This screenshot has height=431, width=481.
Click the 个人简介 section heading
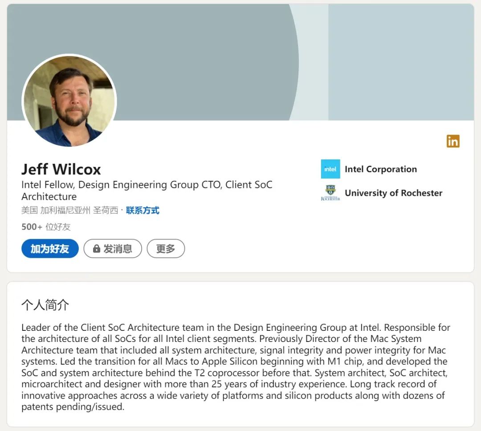pos(45,305)
